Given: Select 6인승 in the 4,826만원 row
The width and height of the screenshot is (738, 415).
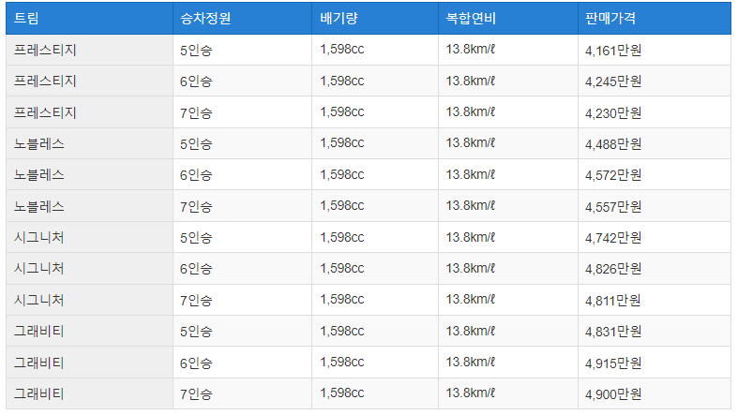Looking at the screenshot, I should coord(196,268).
